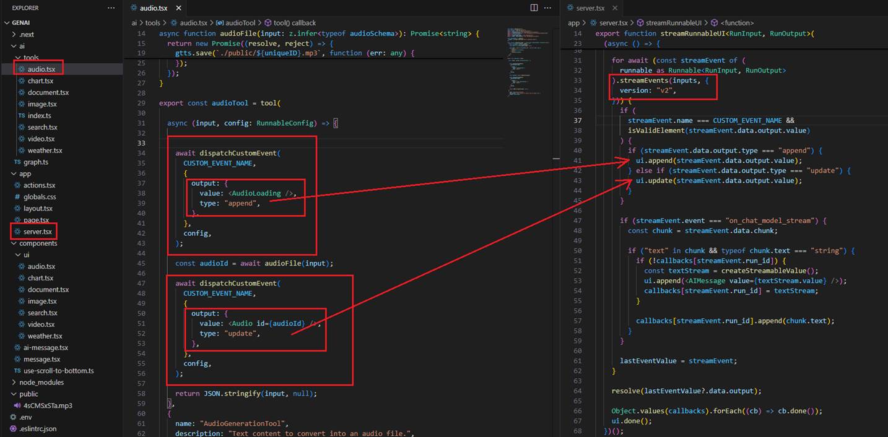Image resolution: width=888 pixels, height=437 pixels.
Task: Click React icon on audio.tsx tab
Action: pos(134,8)
